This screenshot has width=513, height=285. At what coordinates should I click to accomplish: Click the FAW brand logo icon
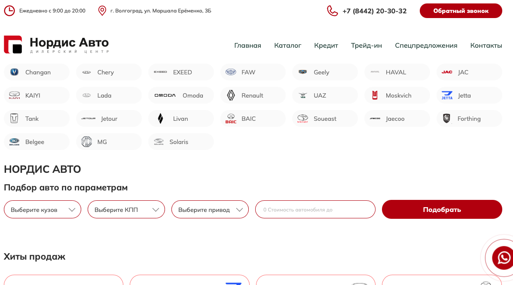[x=231, y=72]
